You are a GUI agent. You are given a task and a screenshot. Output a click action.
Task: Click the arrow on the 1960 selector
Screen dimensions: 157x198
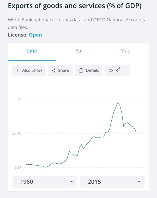tap(71, 182)
